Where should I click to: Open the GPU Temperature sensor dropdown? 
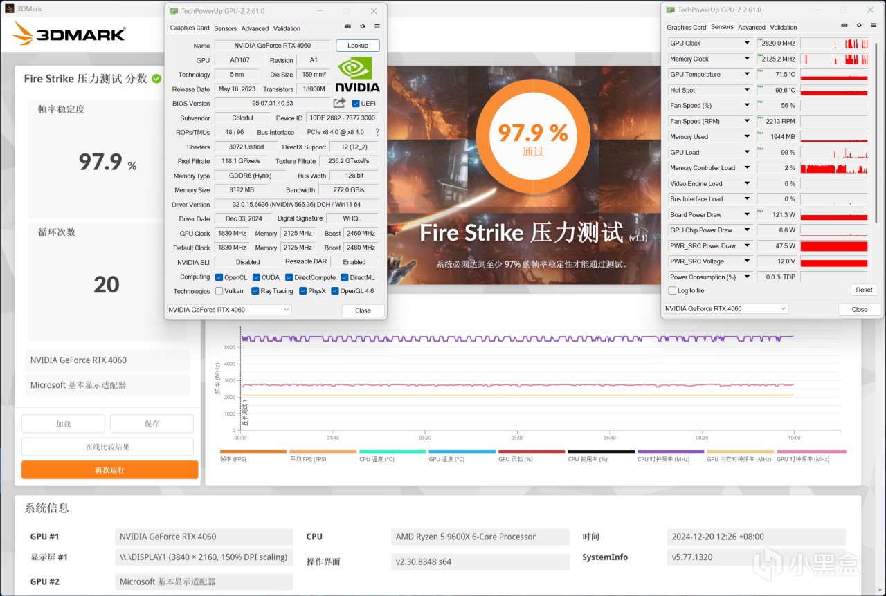(x=747, y=74)
